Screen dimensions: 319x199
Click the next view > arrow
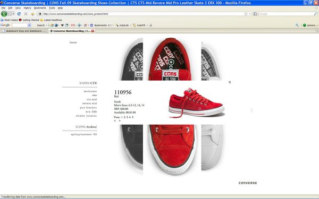120,120
